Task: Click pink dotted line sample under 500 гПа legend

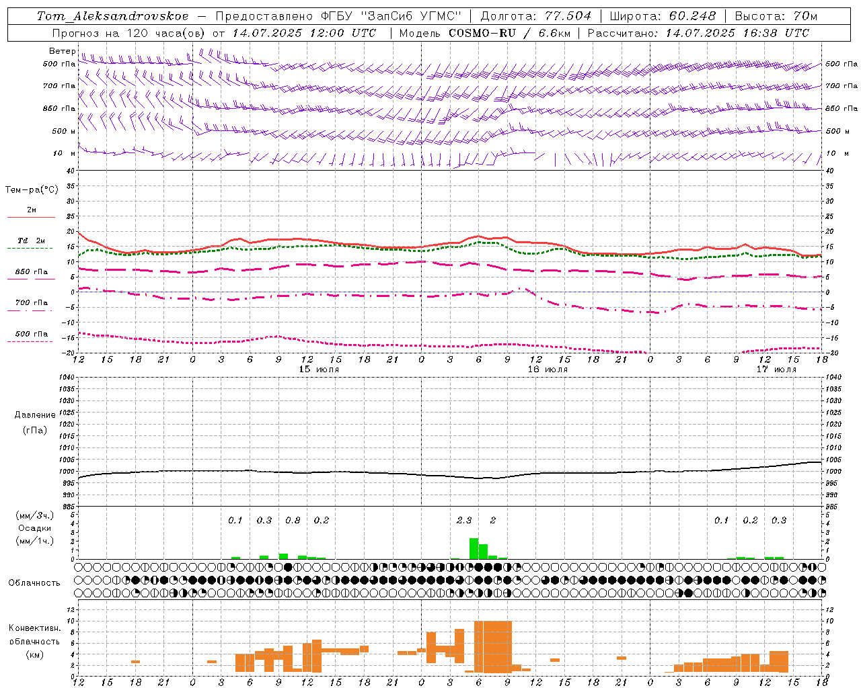Action: pos(31,342)
